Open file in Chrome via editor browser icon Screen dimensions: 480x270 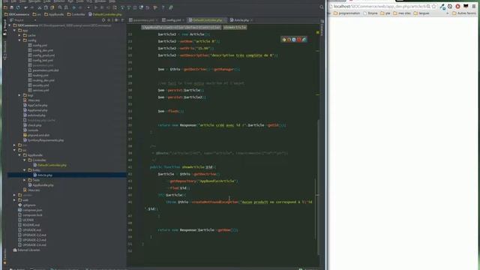point(284,40)
